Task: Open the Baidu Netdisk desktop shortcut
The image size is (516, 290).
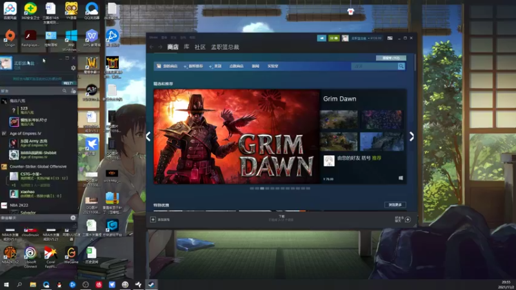Action: coord(10,10)
